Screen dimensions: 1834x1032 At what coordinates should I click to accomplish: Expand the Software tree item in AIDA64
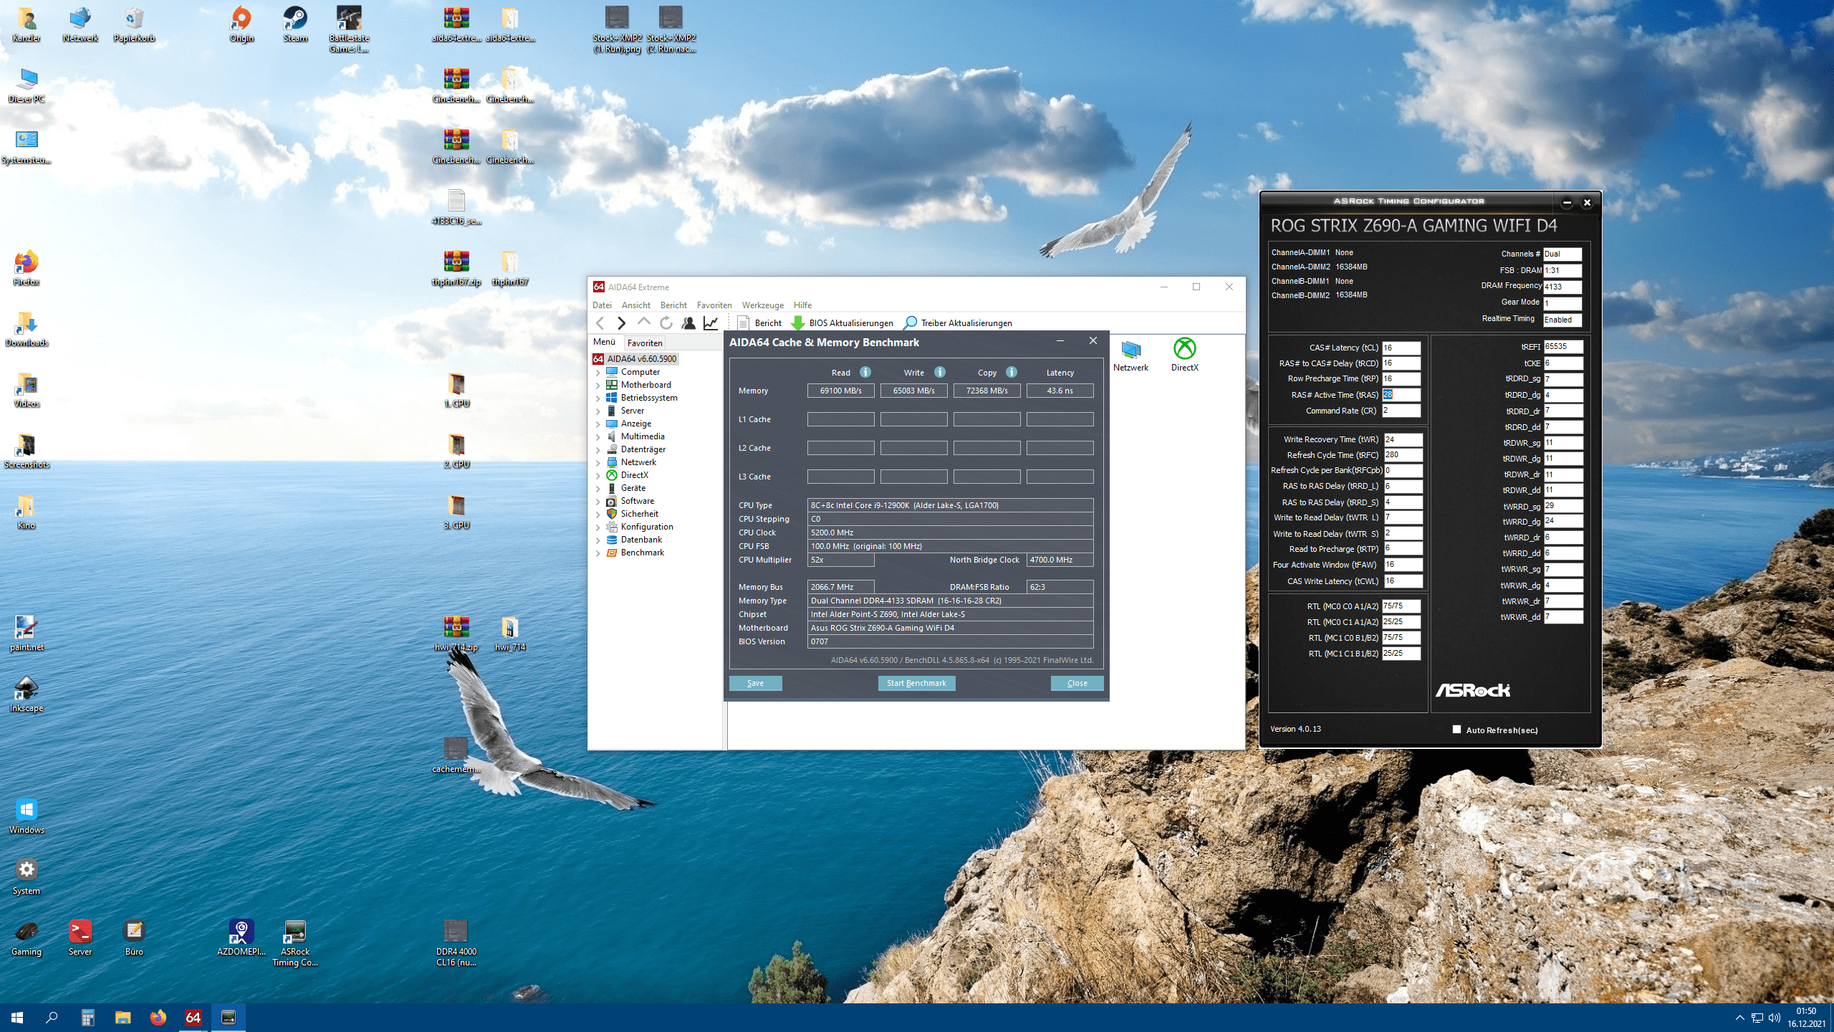(x=600, y=500)
